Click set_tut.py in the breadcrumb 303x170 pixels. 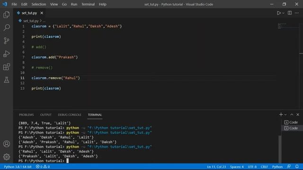click(31, 21)
